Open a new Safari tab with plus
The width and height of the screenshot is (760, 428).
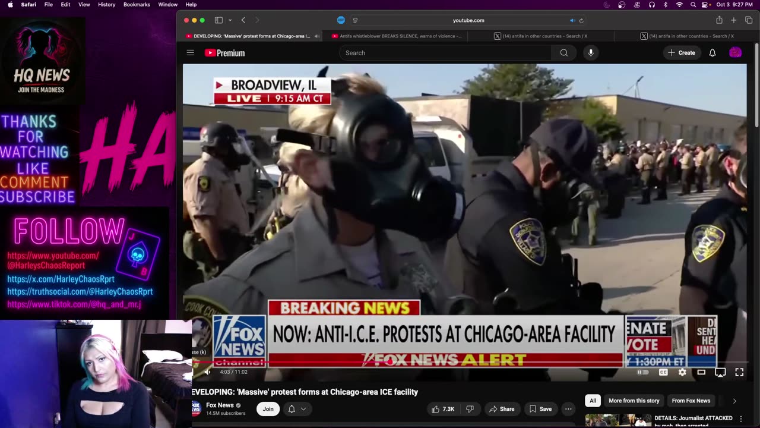(734, 20)
